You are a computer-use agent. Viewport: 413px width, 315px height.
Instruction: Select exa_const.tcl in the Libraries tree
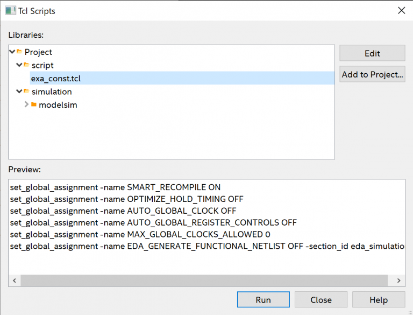tap(56, 79)
